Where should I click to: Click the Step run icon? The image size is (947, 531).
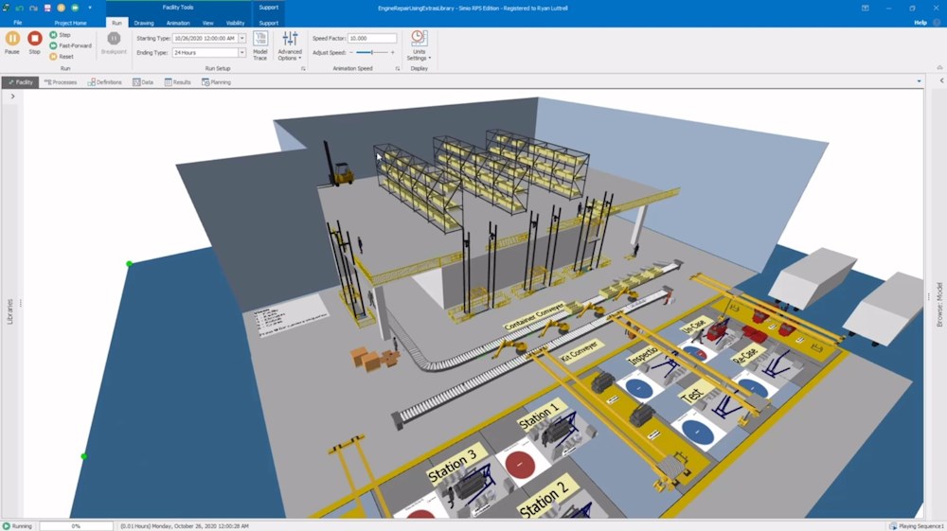coord(54,35)
